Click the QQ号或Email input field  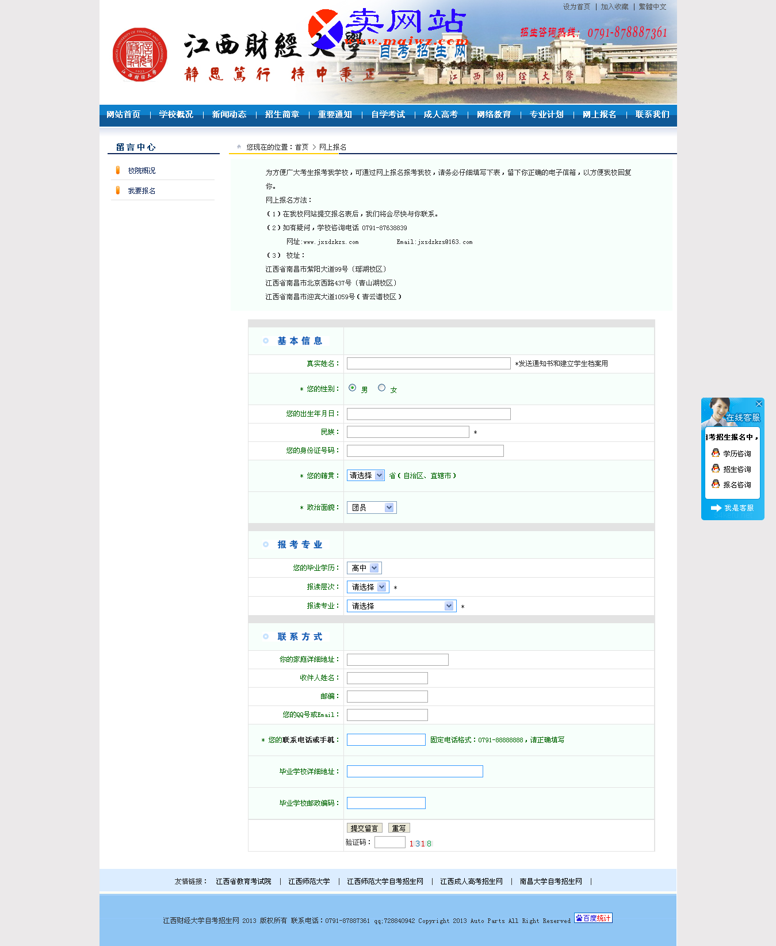[x=387, y=715]
